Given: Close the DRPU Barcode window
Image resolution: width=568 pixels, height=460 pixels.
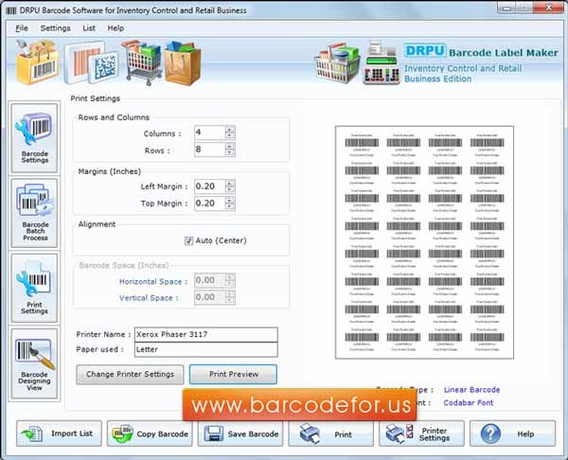Looking at the screenshot, I should pyautogui.click(x=549, y=8).
